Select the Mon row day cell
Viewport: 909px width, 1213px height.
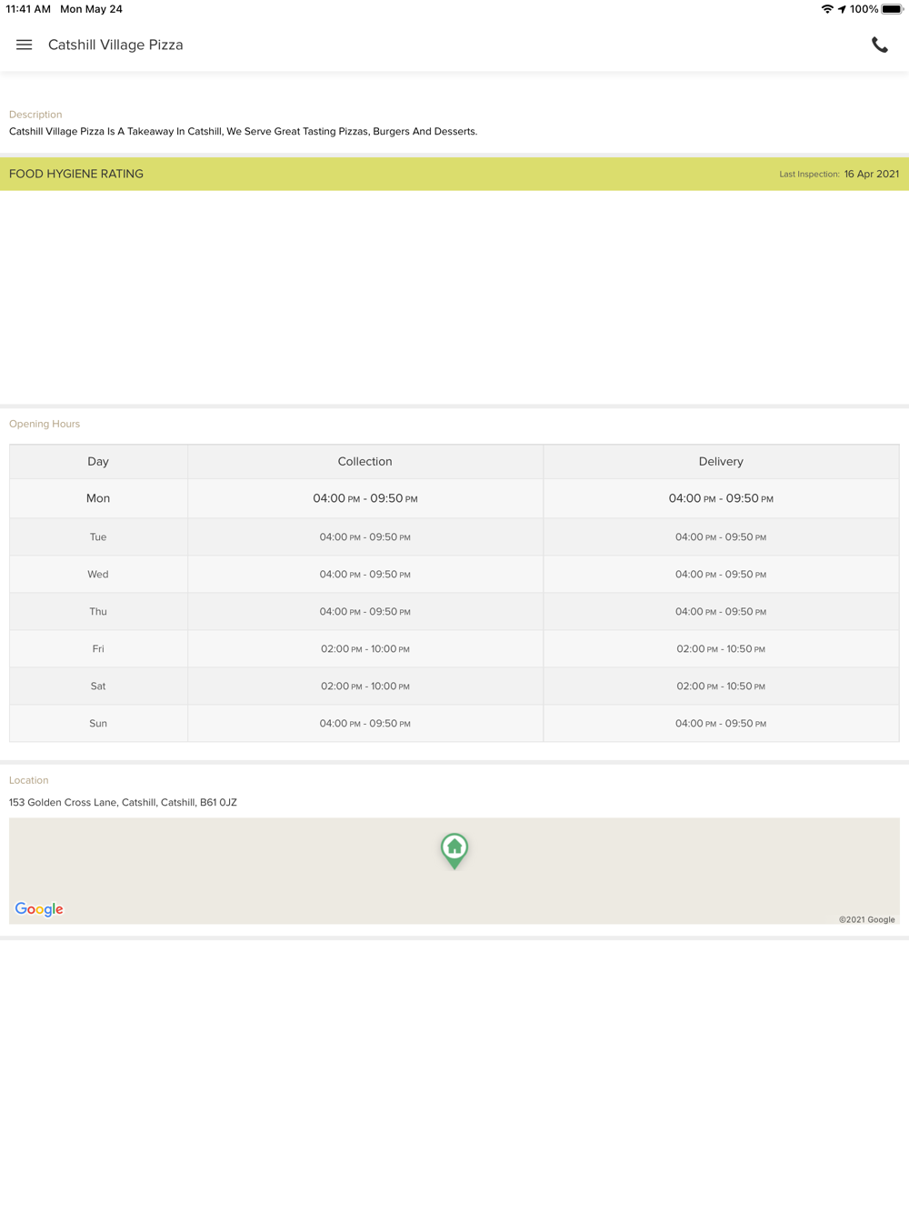pos(98,498)
